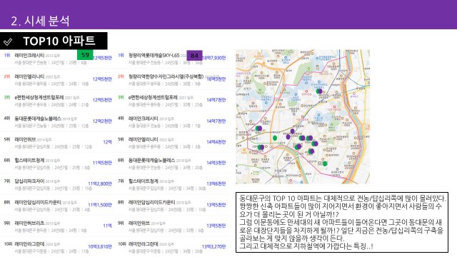This screenshot has width=457, height=257.
Task: Click the lone green marker left of the marker cluster
Action: [274, 138]
